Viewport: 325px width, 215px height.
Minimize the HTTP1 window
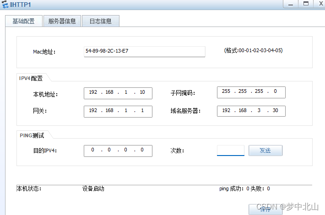point(291,4)
